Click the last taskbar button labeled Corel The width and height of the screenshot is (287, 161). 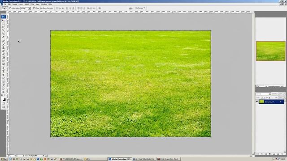169,159
